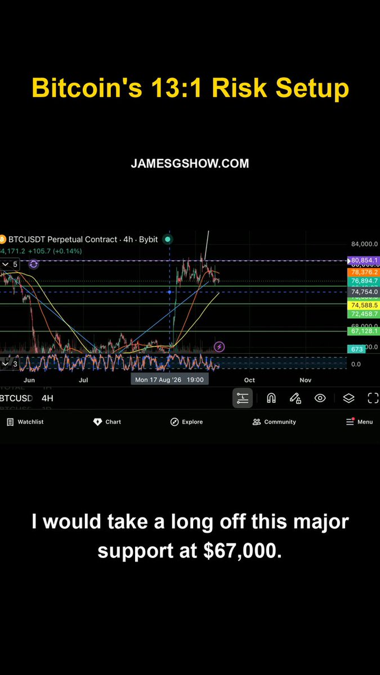Switch to the Chart tab
The image size is (380, 675).
pyautogui.click(x=107, y=422)
